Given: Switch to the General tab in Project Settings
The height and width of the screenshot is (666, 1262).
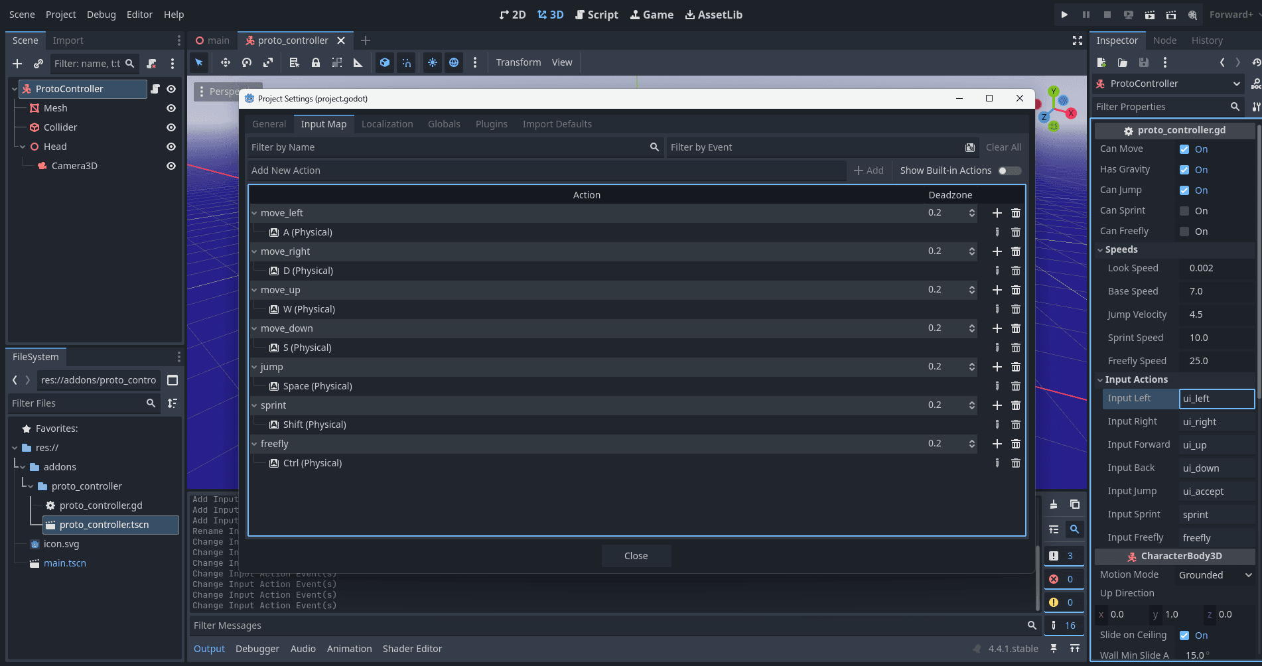Looking at the screenshot, I should click(x=269, y=124).
